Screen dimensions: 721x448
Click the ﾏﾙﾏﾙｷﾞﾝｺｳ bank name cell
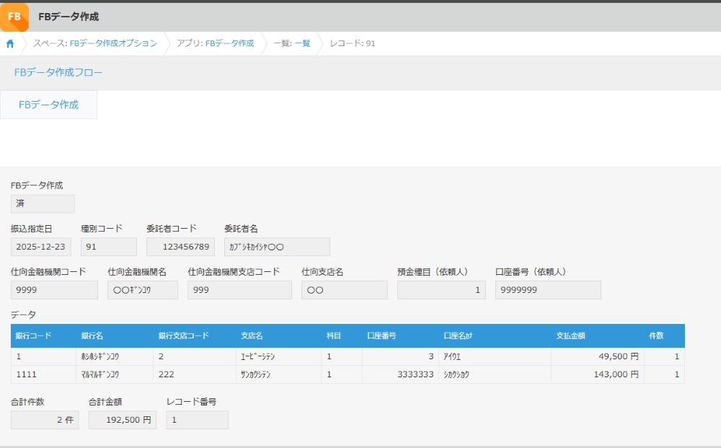(x=115, y=374)
